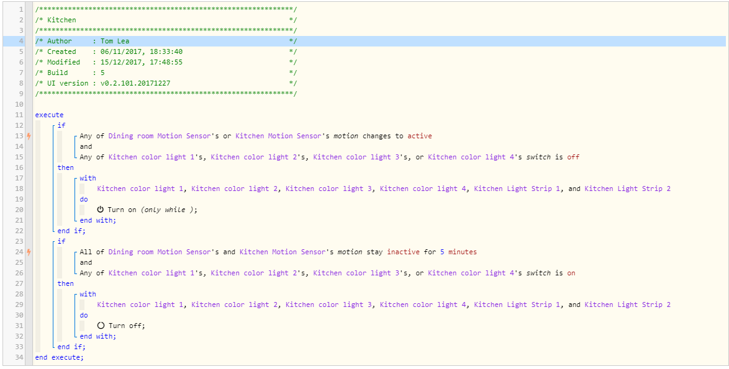Viewport: 729px width, 369px height.
Task: Click Kitchen Motion Sensor on line 24
Action: coord(282,252)
